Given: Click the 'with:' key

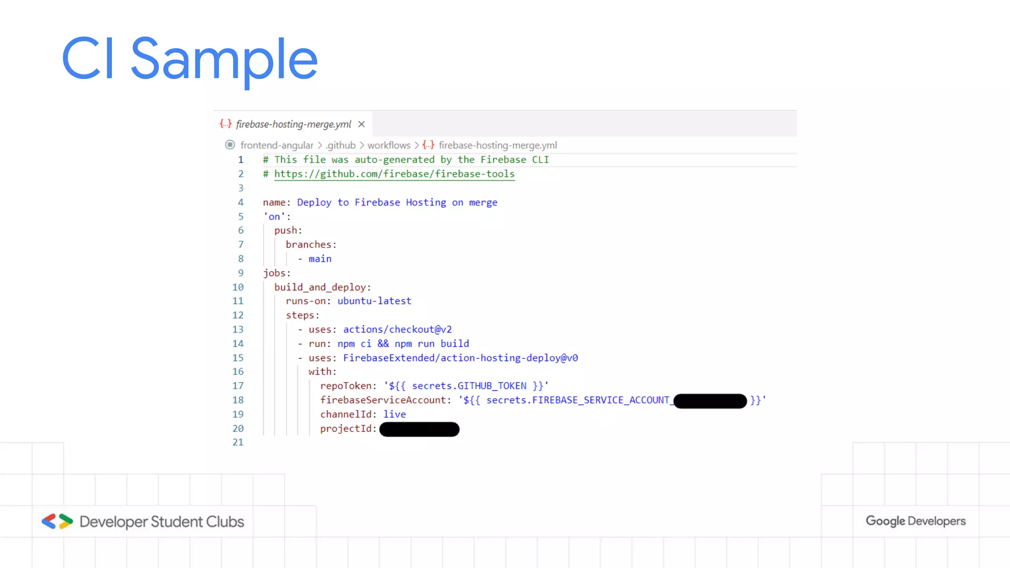Looking at the screenshot, I should coord(323,372).
